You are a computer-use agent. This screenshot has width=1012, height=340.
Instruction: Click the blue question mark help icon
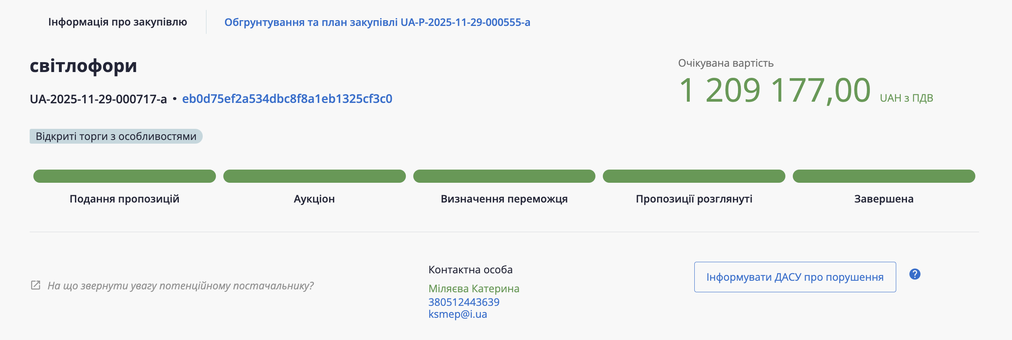tap(915, 274)
